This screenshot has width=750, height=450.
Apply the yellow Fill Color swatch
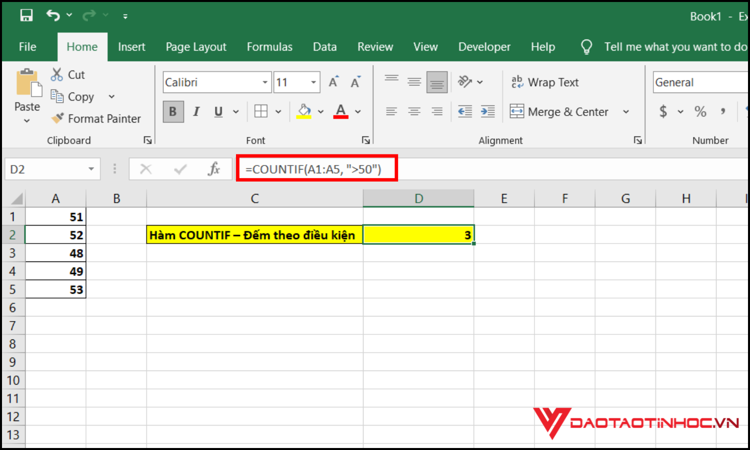pos(304,111)
